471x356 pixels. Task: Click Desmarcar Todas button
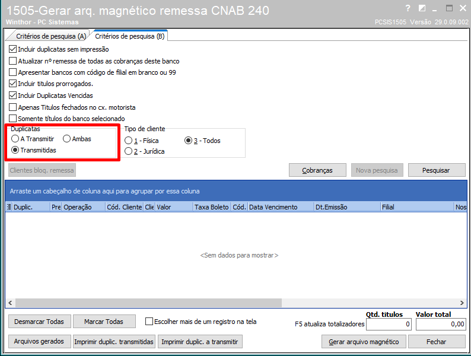pos(39,322)
